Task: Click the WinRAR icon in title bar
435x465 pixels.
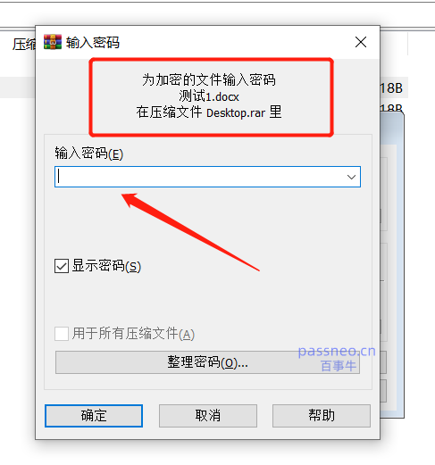Action: (53, 42)
